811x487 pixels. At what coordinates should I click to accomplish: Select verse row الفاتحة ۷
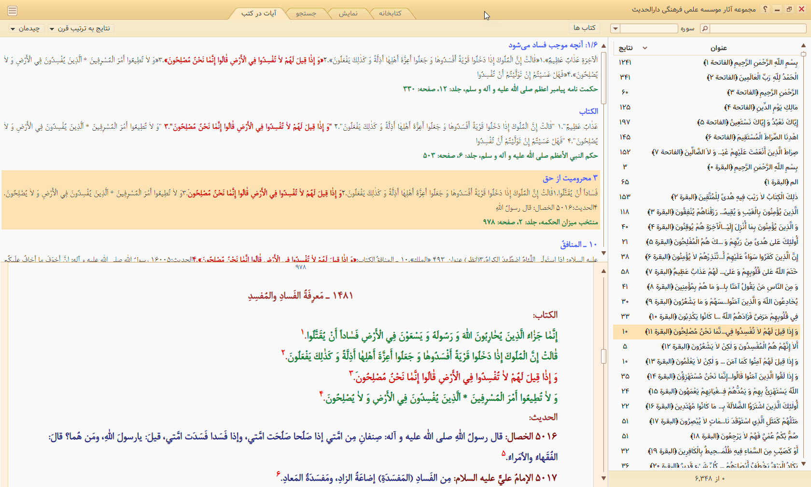coord(707,152)
